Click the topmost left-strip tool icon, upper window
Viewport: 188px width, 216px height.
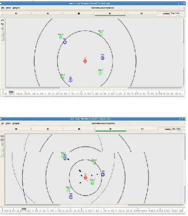3,20
